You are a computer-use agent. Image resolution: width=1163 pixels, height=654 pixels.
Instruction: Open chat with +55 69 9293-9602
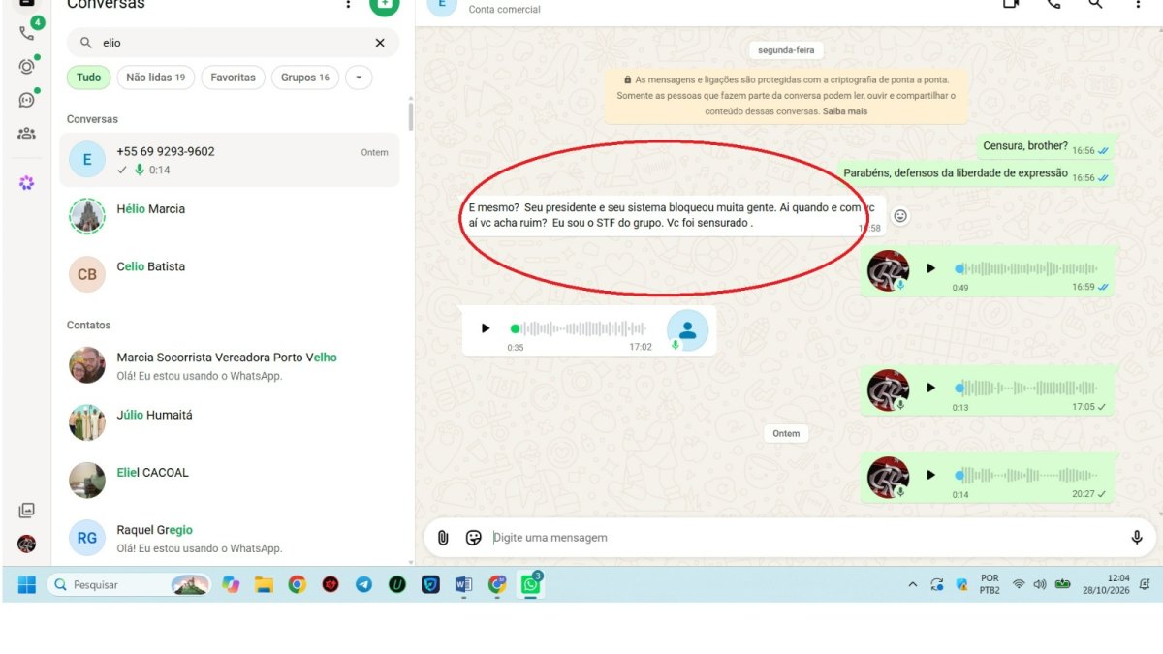pos(230,160)
